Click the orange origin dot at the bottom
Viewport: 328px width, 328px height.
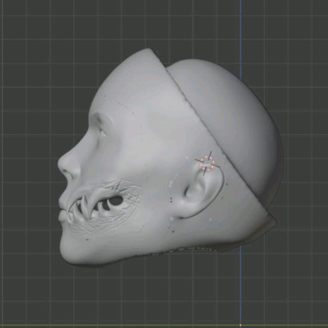click(x=241, y=325)
